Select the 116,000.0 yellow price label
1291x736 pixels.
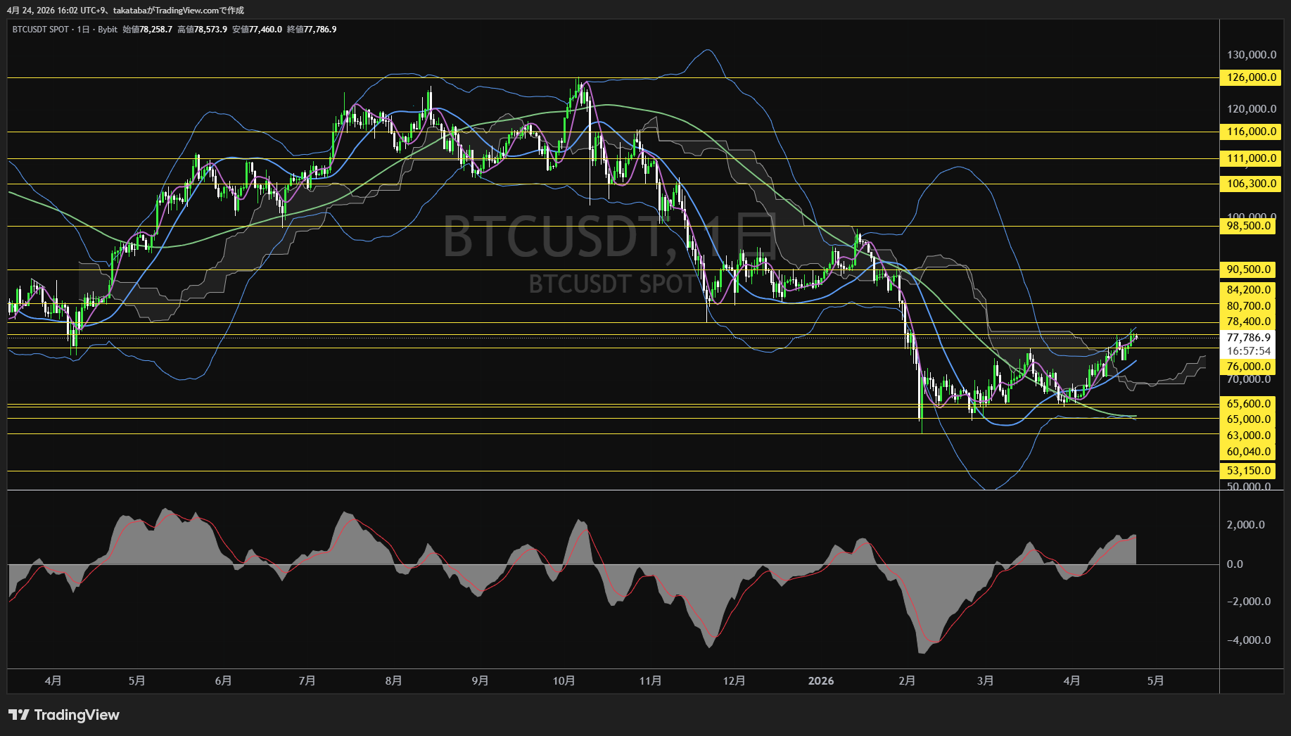tap(1251, 132)
